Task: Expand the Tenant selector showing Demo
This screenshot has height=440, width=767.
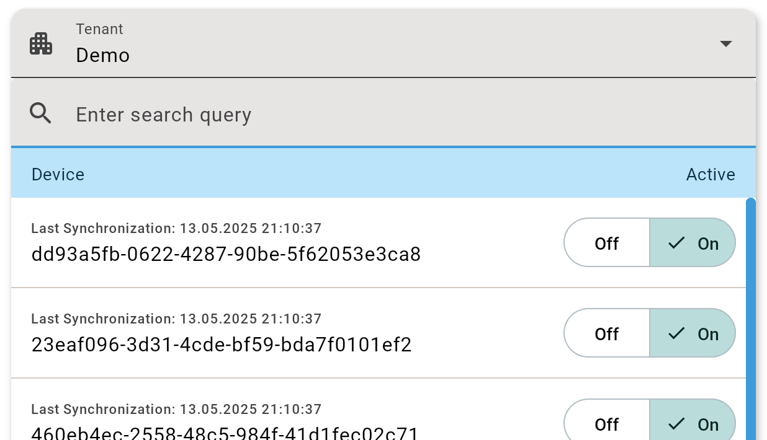Action: 372,45
